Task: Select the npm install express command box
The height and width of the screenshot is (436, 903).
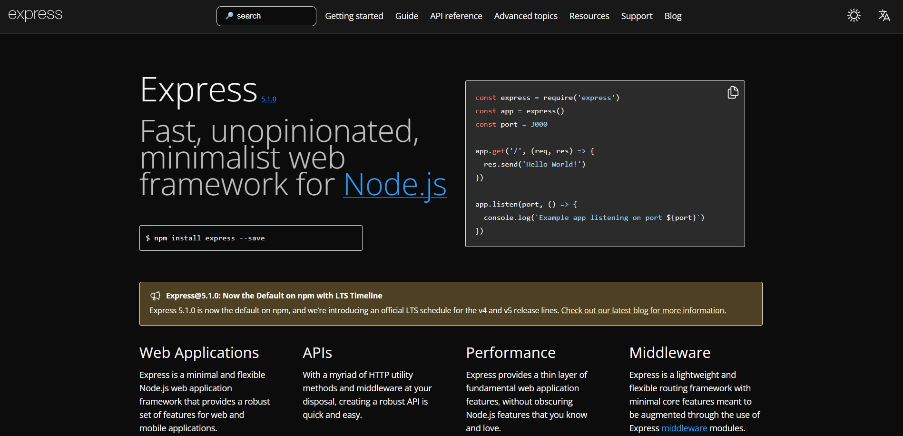Action: pyautogui.click(x=251, y=238)
